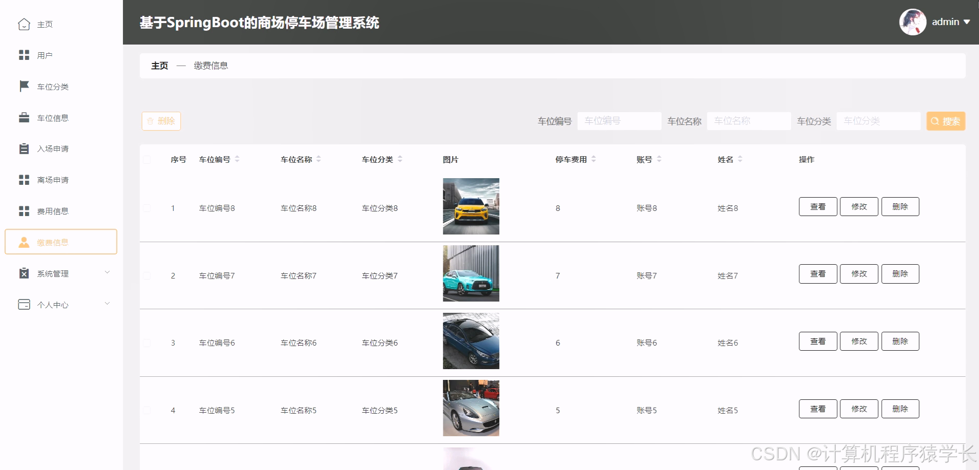Check the row 2 checkbox for 车位编号7
The width and height of the screenshot is (979, 470).
(x=146, y=275)
